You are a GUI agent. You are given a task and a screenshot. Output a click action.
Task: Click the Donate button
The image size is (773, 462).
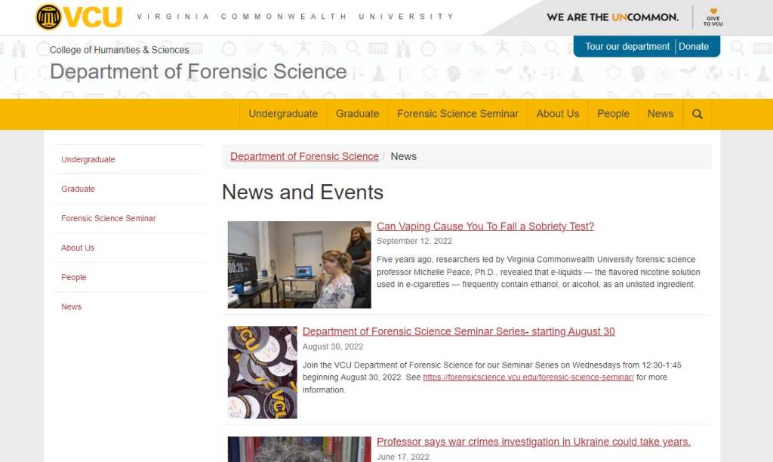click(x=695, y=45)
